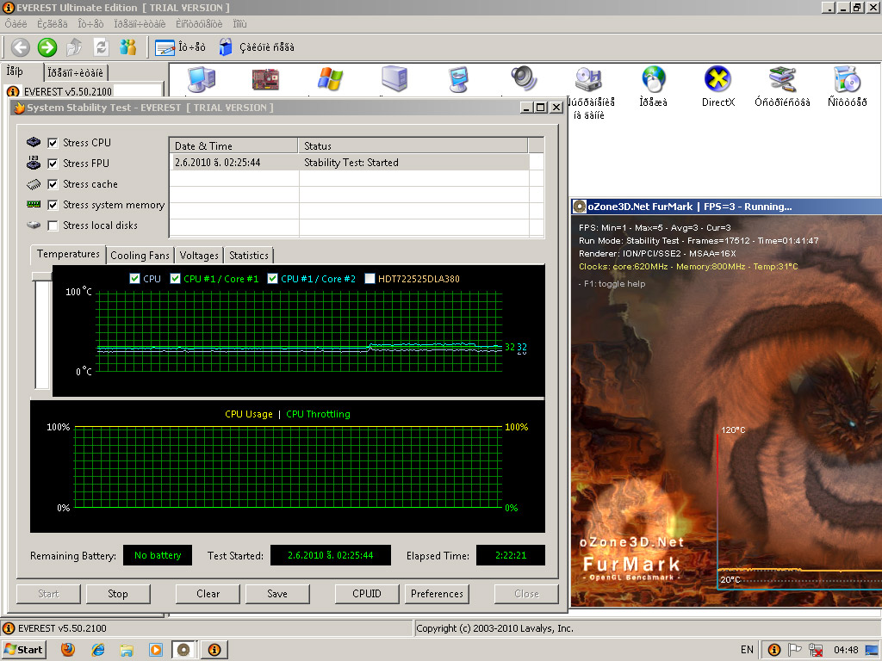Switch to the Cooling Fans tab

coord(140,256)
